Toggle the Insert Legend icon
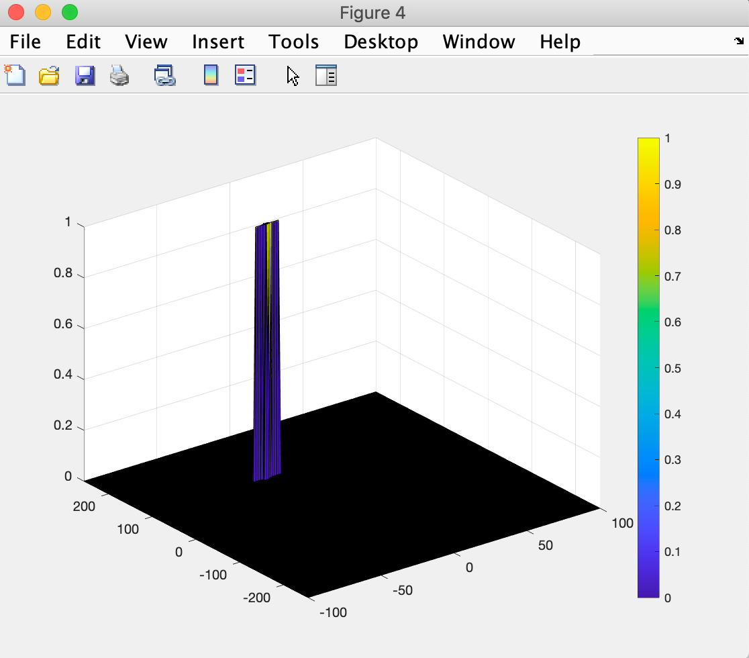Screen dimensions: 749x658 (x=245, y=75)
